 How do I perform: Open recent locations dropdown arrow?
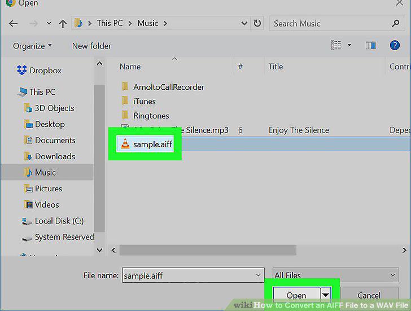[49, 24]
